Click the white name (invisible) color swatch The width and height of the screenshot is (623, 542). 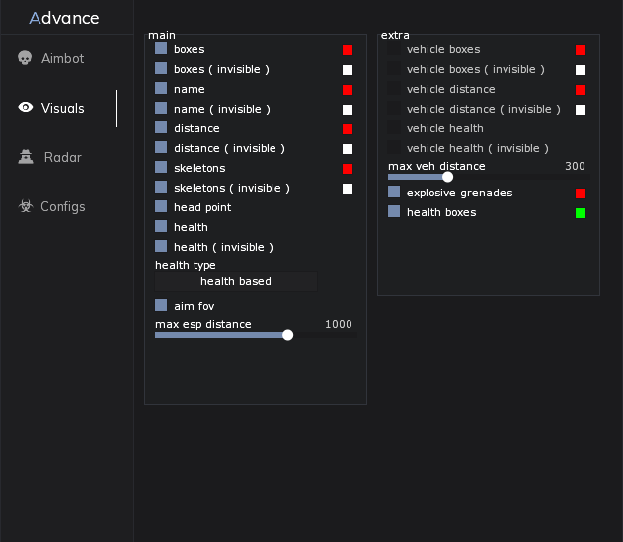[x=348, y=110]
